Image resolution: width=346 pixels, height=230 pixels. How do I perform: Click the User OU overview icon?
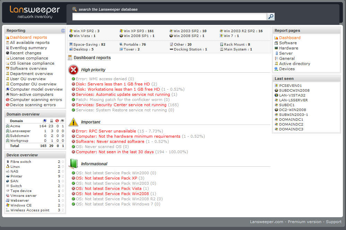tap(8, 79)
